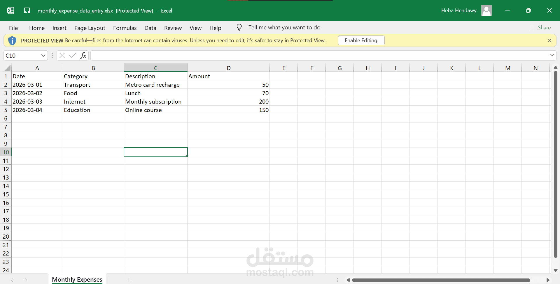Select the Education category cell
This screenshot has height=284, width=560.
93,110
